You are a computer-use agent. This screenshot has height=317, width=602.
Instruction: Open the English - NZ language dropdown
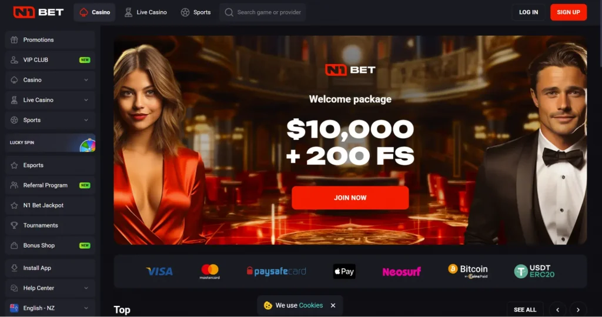click(51, 308)
